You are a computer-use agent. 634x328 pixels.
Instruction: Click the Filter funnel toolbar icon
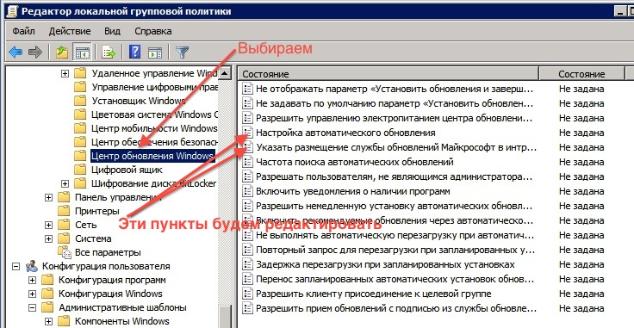182,52
